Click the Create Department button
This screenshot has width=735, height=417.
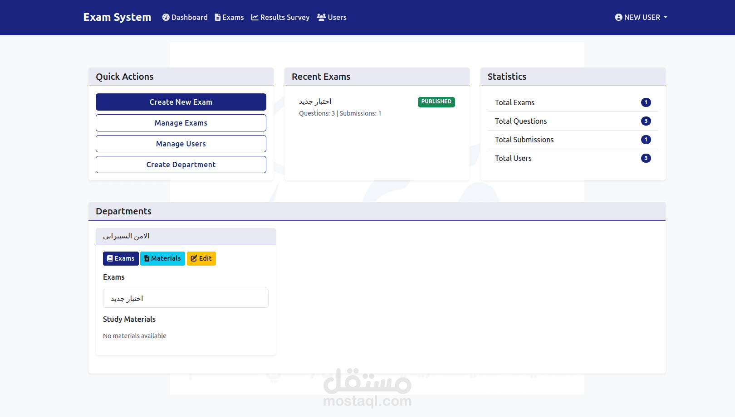[181, 165]
